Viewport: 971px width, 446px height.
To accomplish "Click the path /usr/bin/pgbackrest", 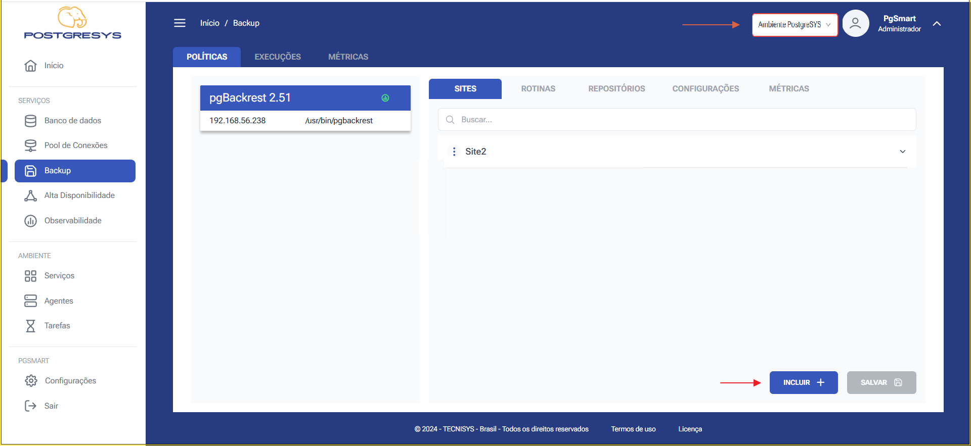I will pos(339,121).
